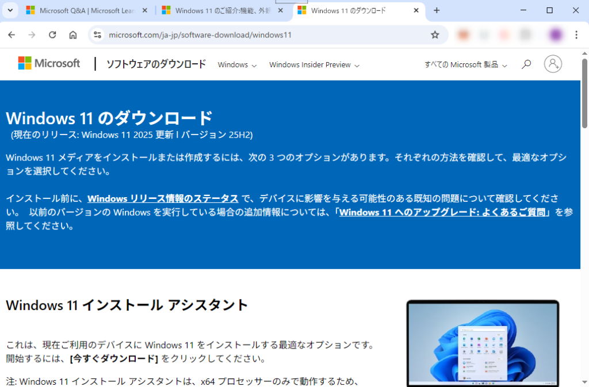
Task: Open Windows 11 へのアップグレード FAQ link
Action: click(442, 212)
